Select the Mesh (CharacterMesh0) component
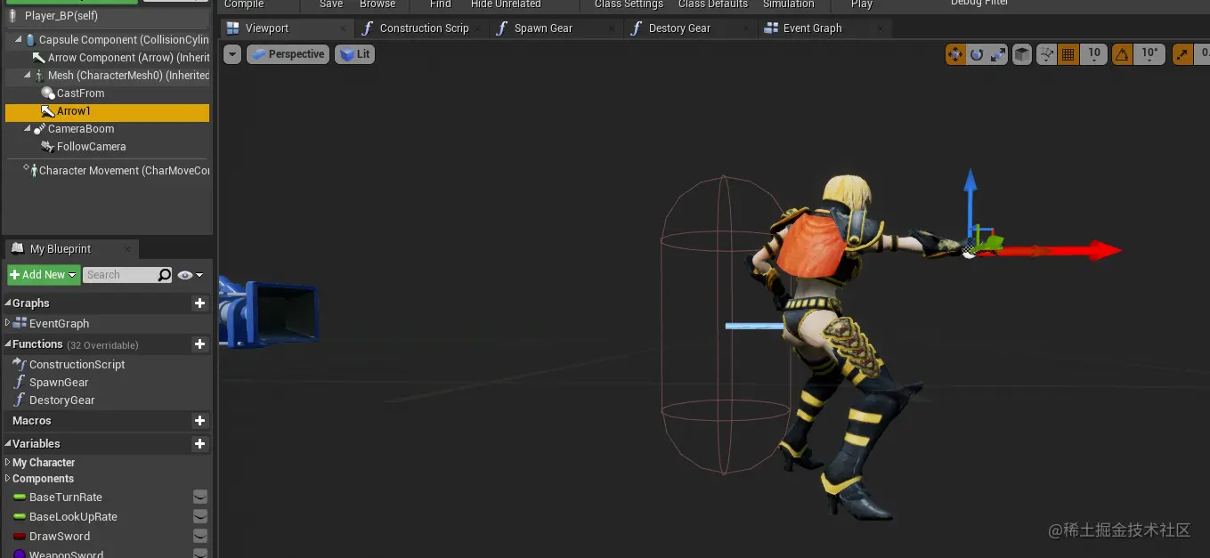Image resolution: width=1210 pixels, height=558 pixels. (x=107, y=76)
